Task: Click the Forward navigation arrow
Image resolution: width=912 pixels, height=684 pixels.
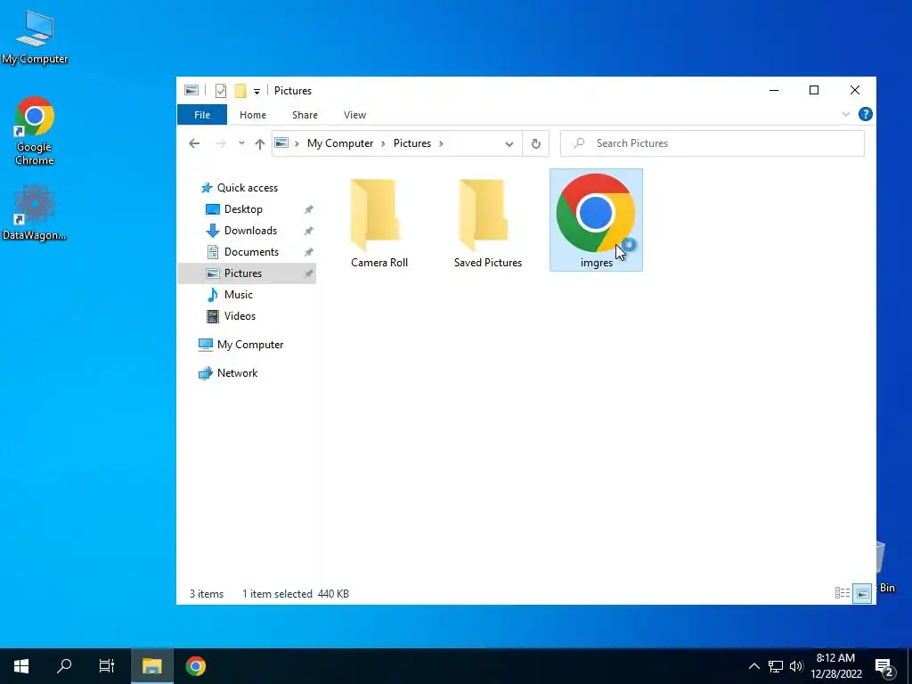Action: (221, 143)
